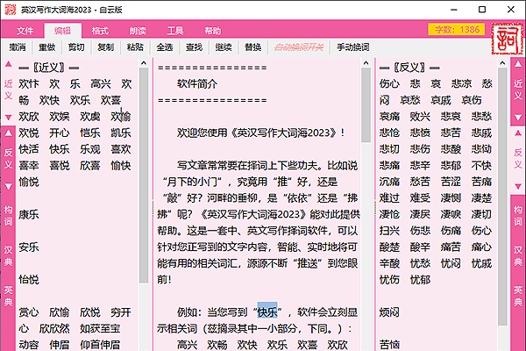
Task: Click the antonym 悲凉
Action: [x=461, y=84]
